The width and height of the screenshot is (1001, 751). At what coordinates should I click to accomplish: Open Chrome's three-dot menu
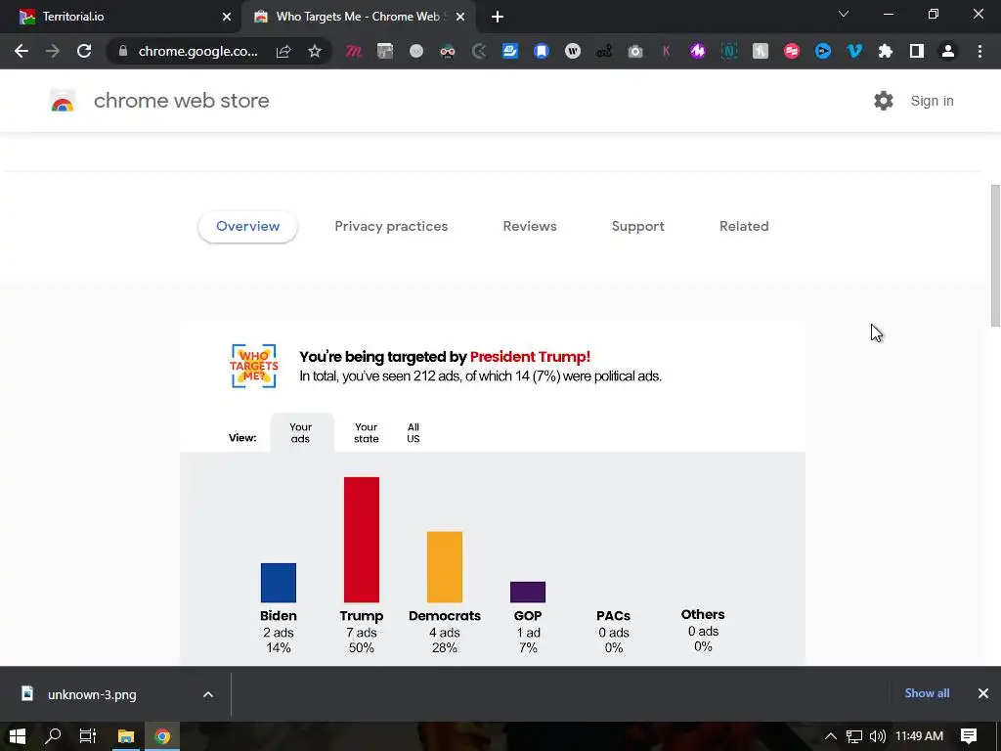(x=979, y=51)
